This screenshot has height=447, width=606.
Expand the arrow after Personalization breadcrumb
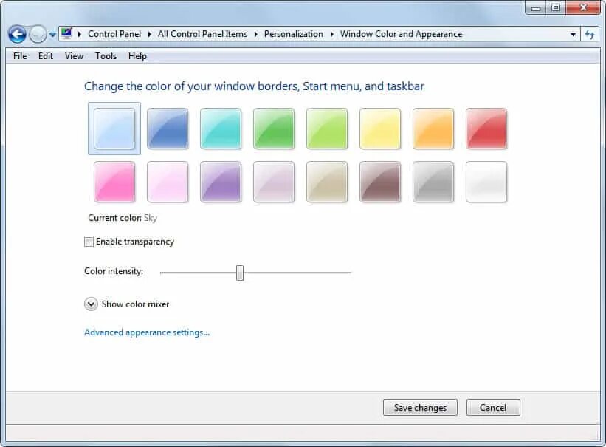[x=332, y=34]
